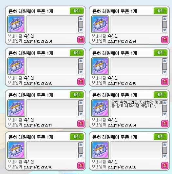
Task: Report the 당첨 축하드려요 message gift
Action: [x=165, y=124]
